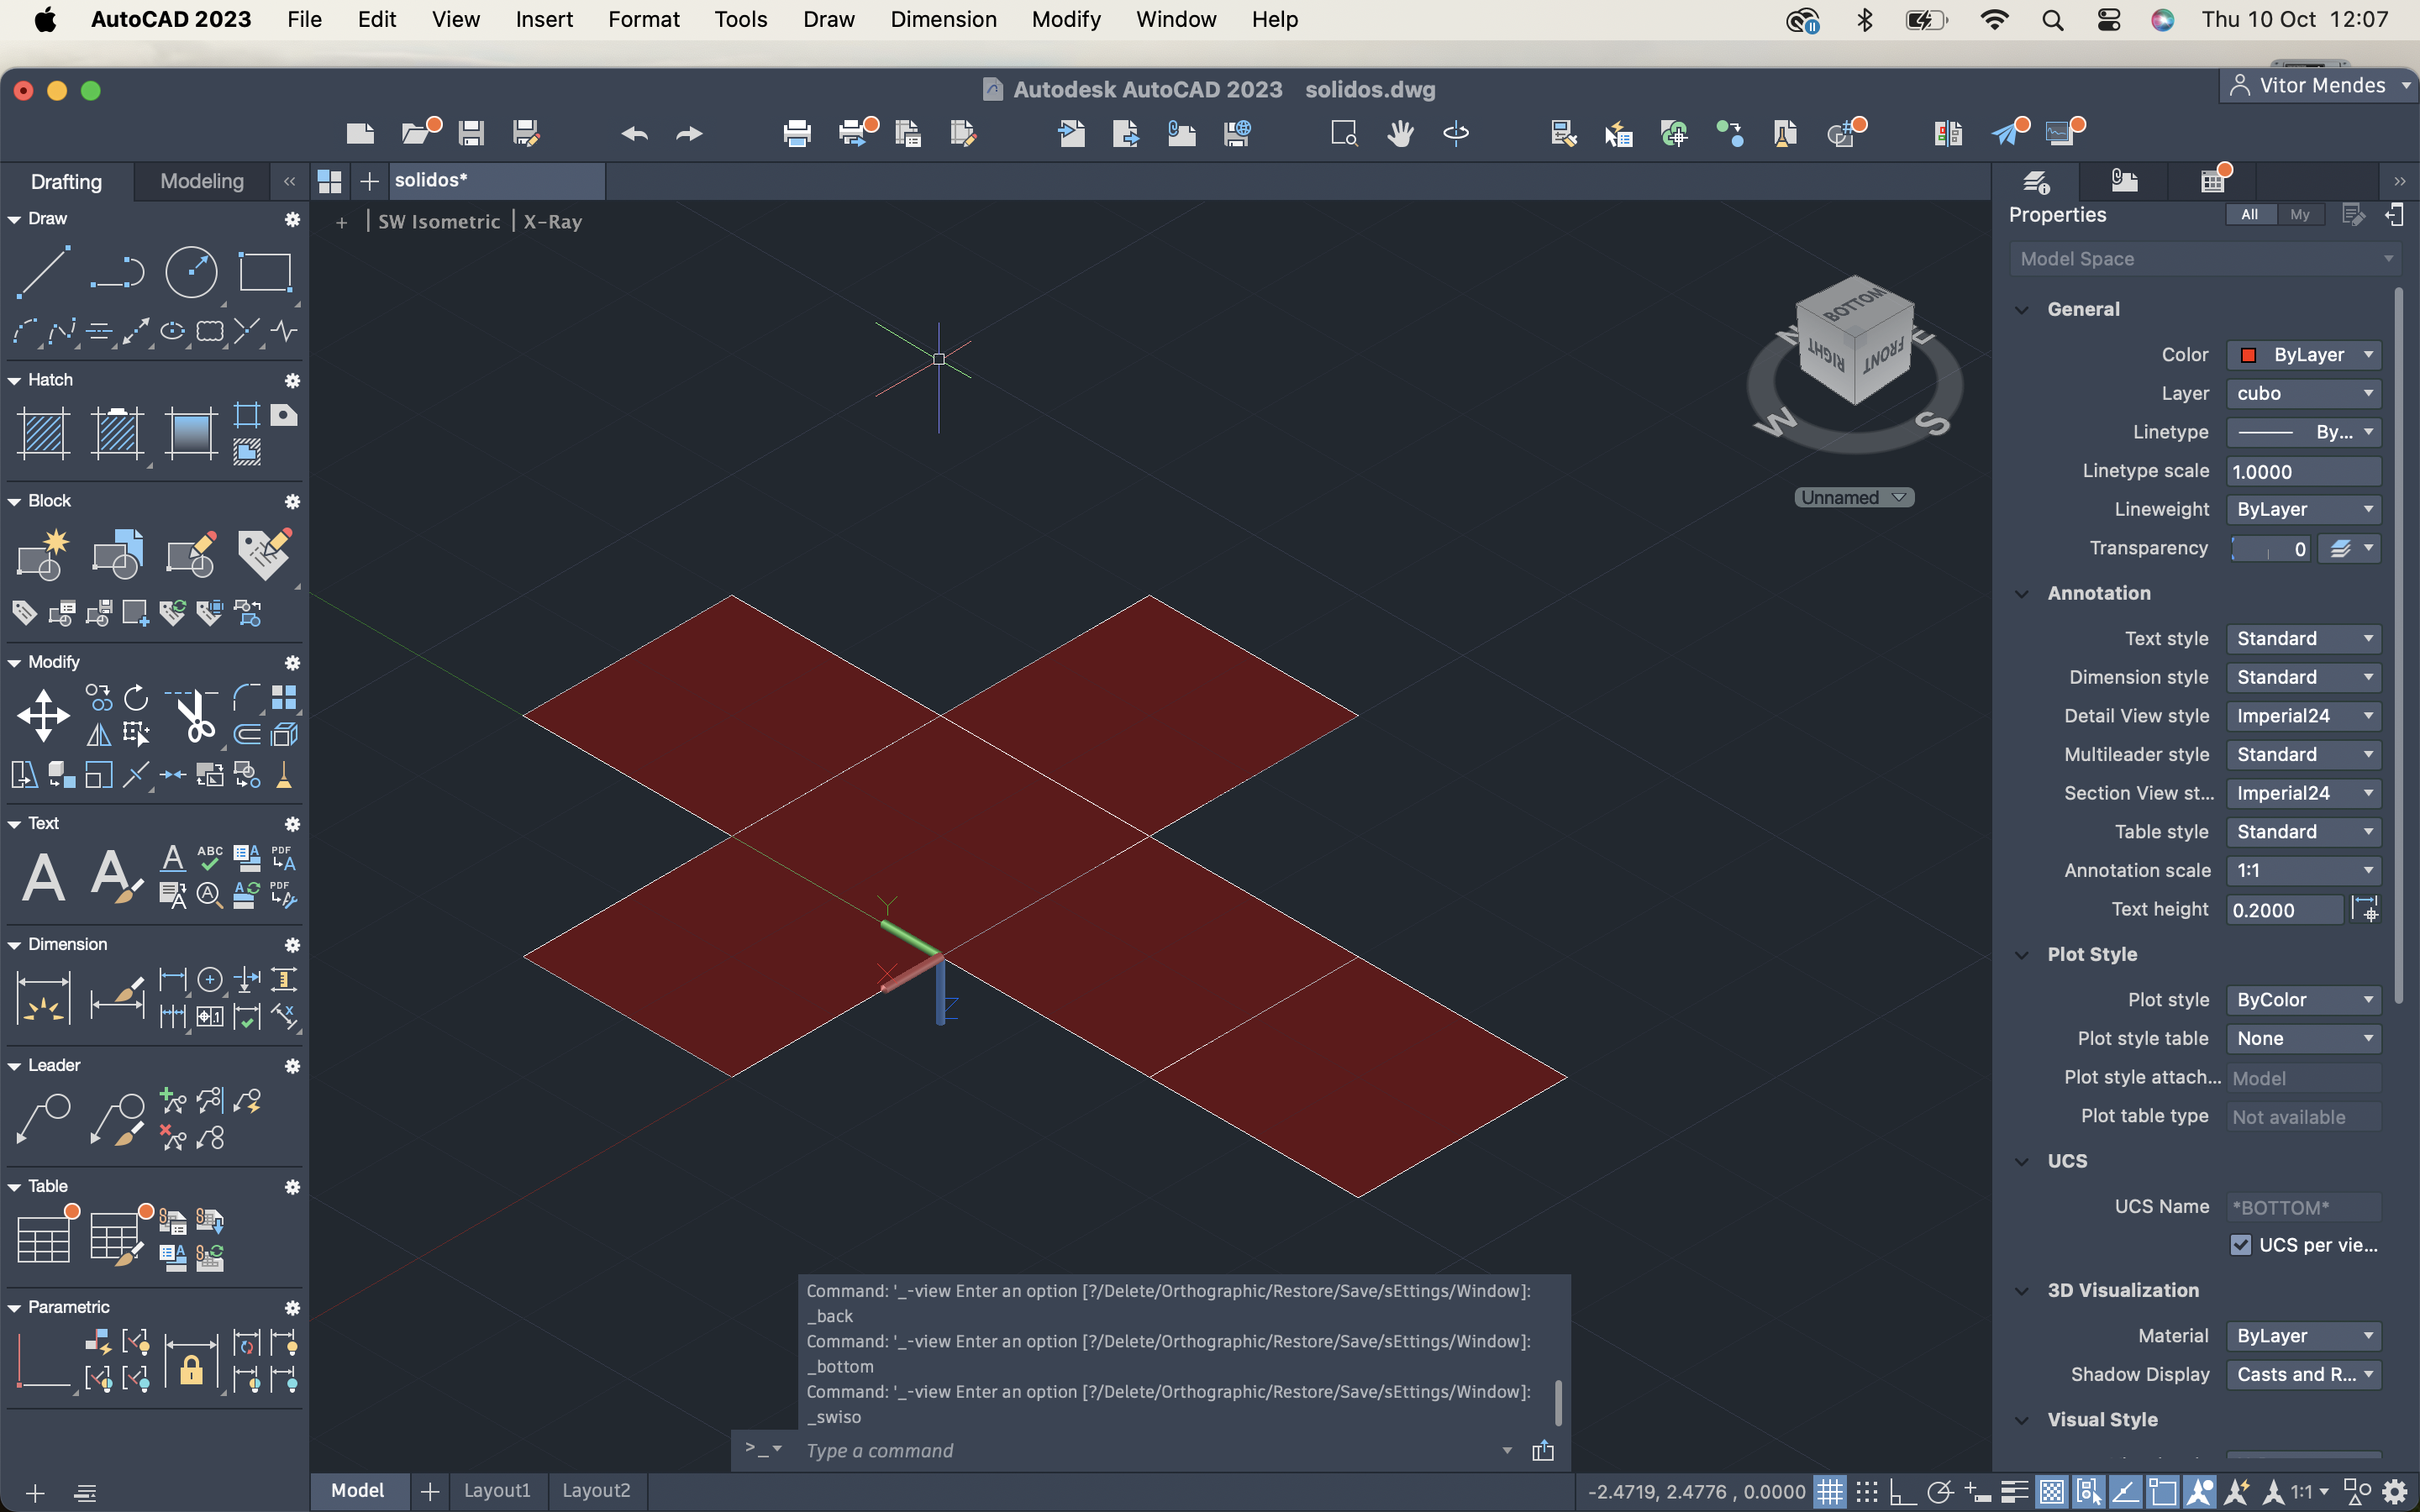The height and width of the screenshot is (1512, 2420).
Task: Toggle the UCS per viewport checkbox
Action: pos(2241,1244)
